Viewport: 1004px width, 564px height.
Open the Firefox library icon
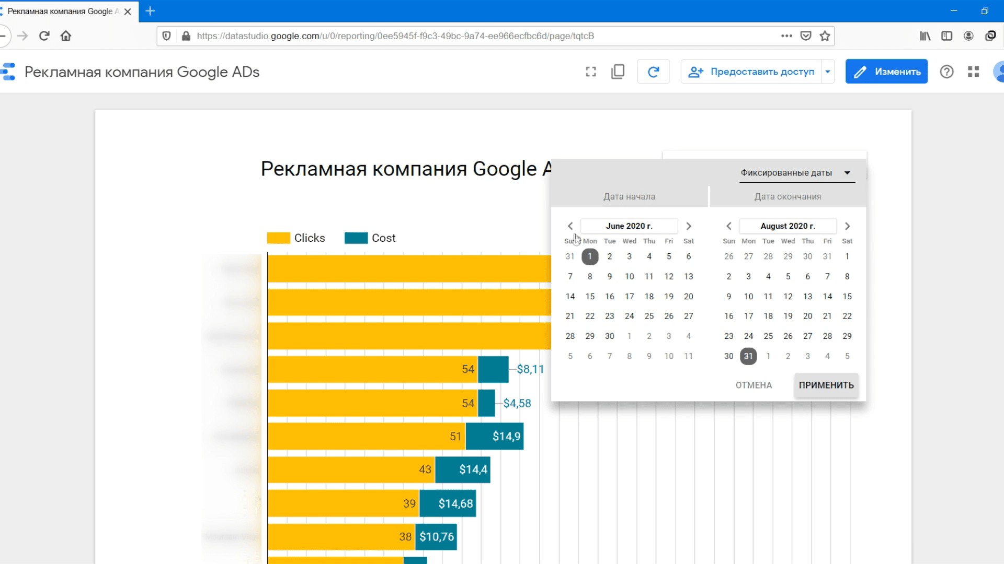pyautogui.click(x=925, y=36)
